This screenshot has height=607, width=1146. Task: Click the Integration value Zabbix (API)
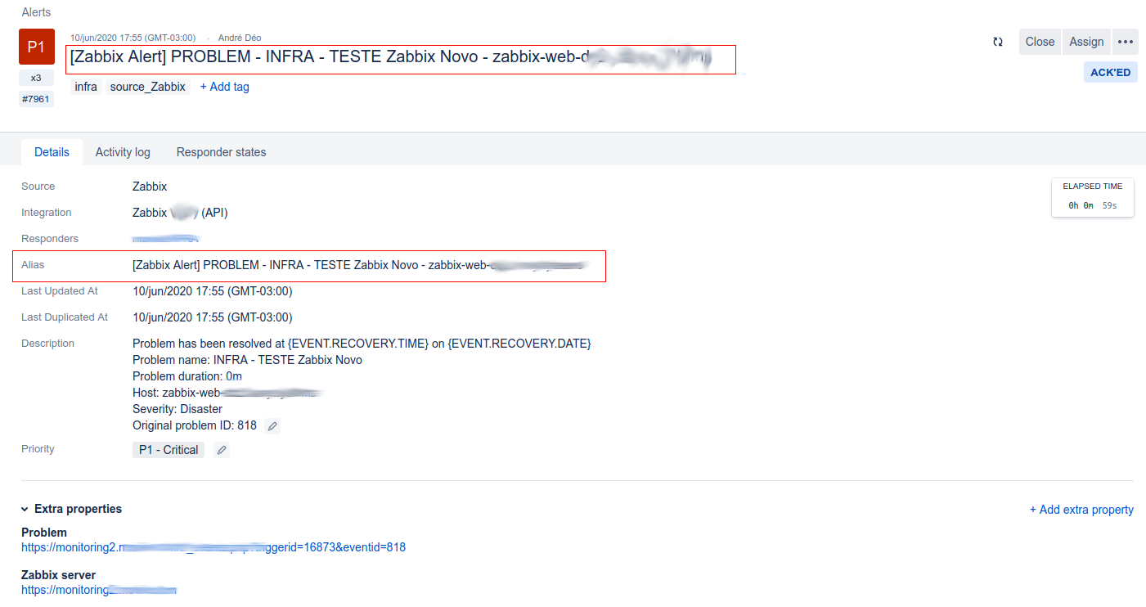[180, 213]
